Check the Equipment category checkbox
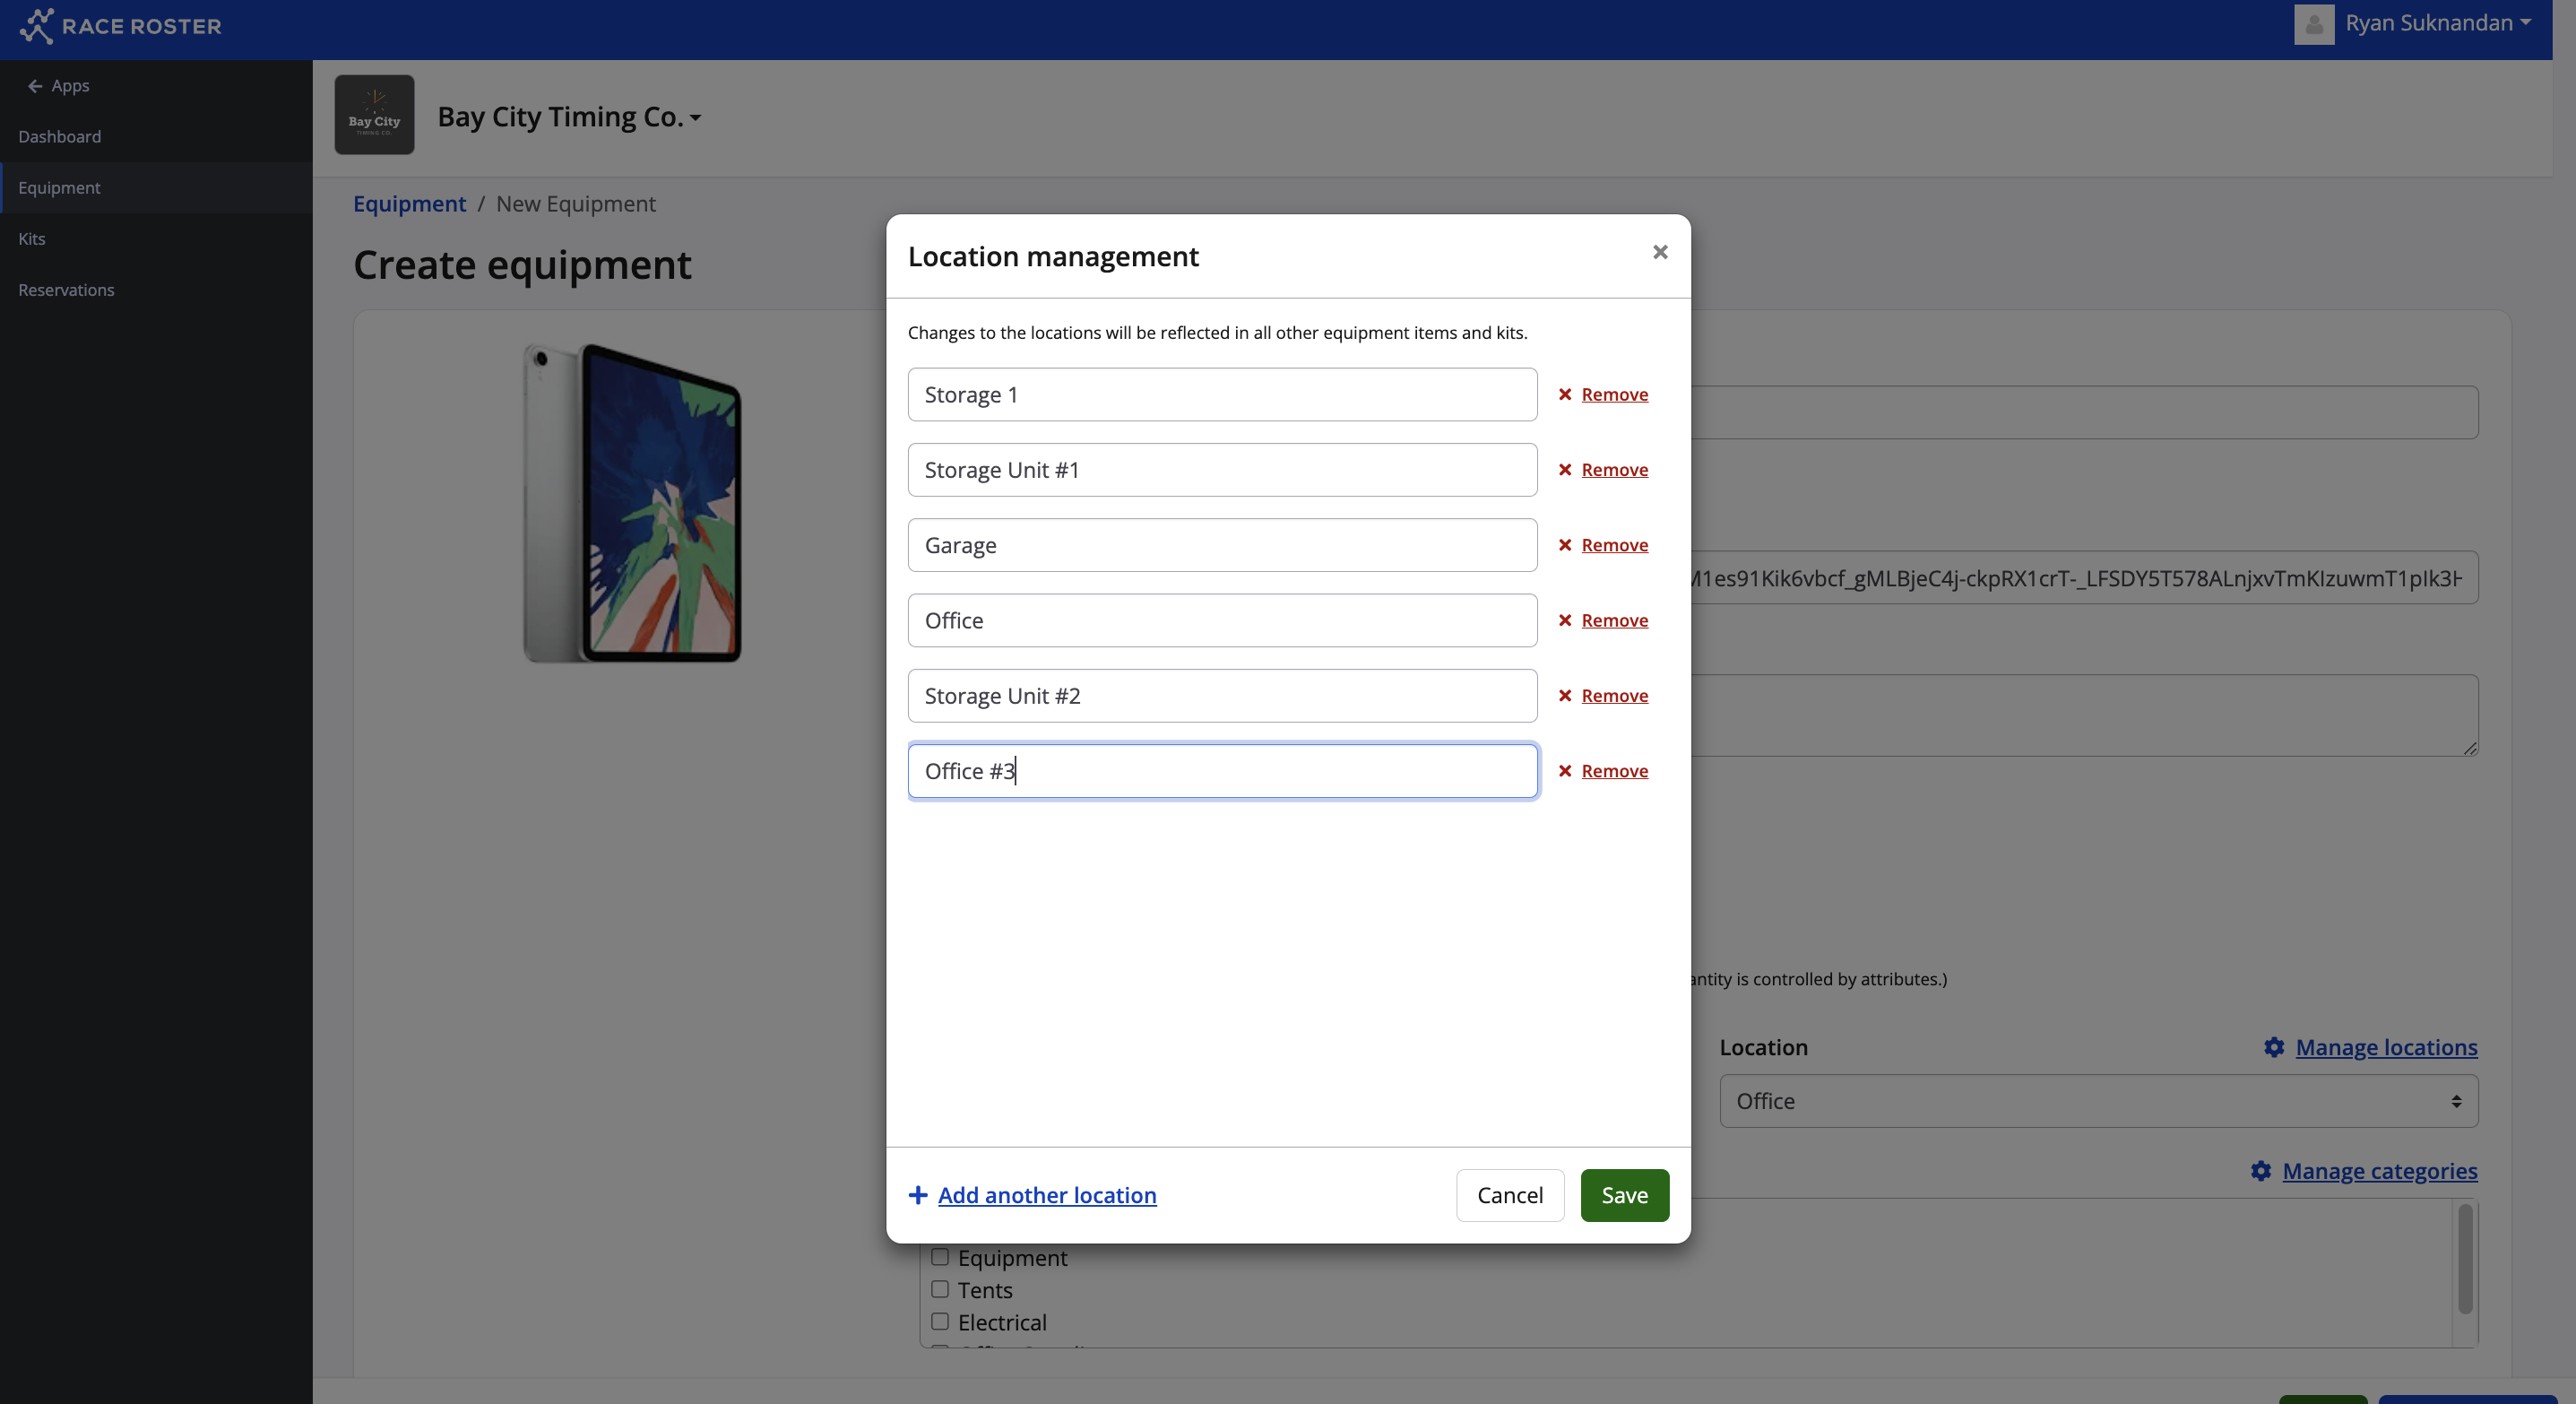This screenshot has height=1404, width=2576. click(x=940, y=1257)
